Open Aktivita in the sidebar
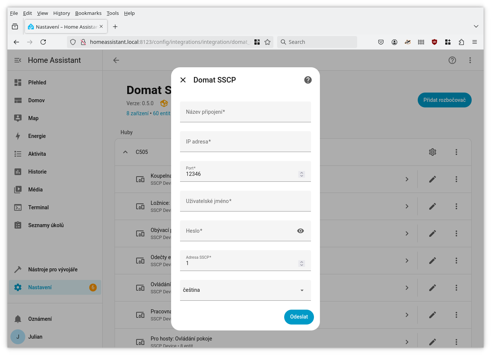The width and height of the screenshot is (491, 355). [55, 154]
